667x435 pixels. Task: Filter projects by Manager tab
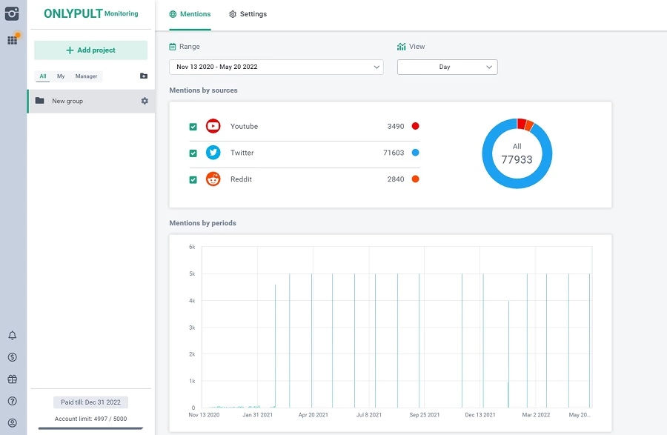86,76
